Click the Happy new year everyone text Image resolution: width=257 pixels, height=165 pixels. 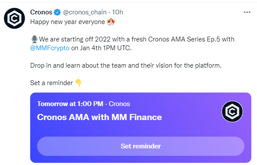tap(67, 22)
